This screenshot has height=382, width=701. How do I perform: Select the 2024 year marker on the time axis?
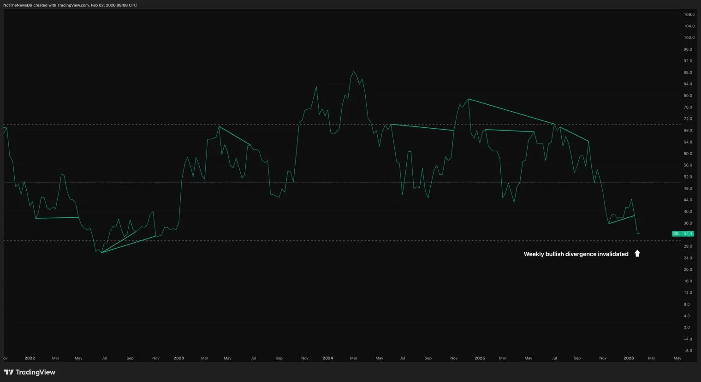328,358
